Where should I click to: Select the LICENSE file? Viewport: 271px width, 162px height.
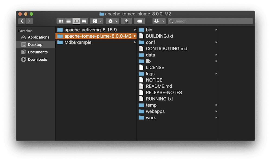coord(177,67)
